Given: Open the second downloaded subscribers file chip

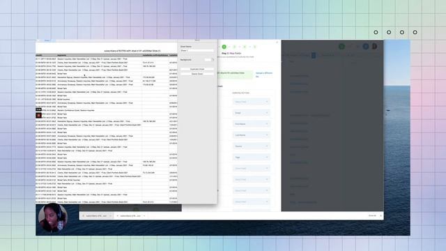Looking at the screenshot, I should tap(130, 215).
